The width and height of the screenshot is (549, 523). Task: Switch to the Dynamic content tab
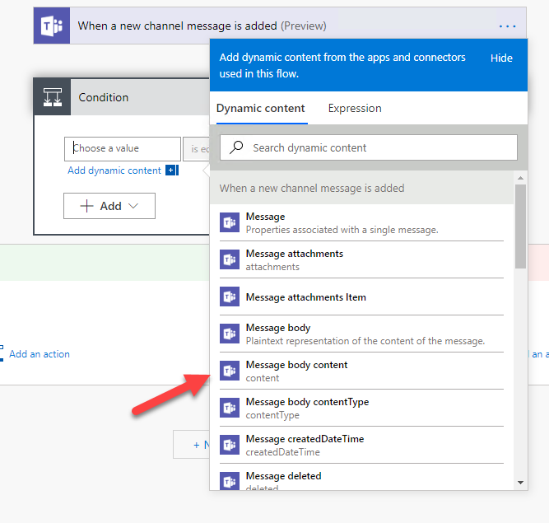(260, 108)
